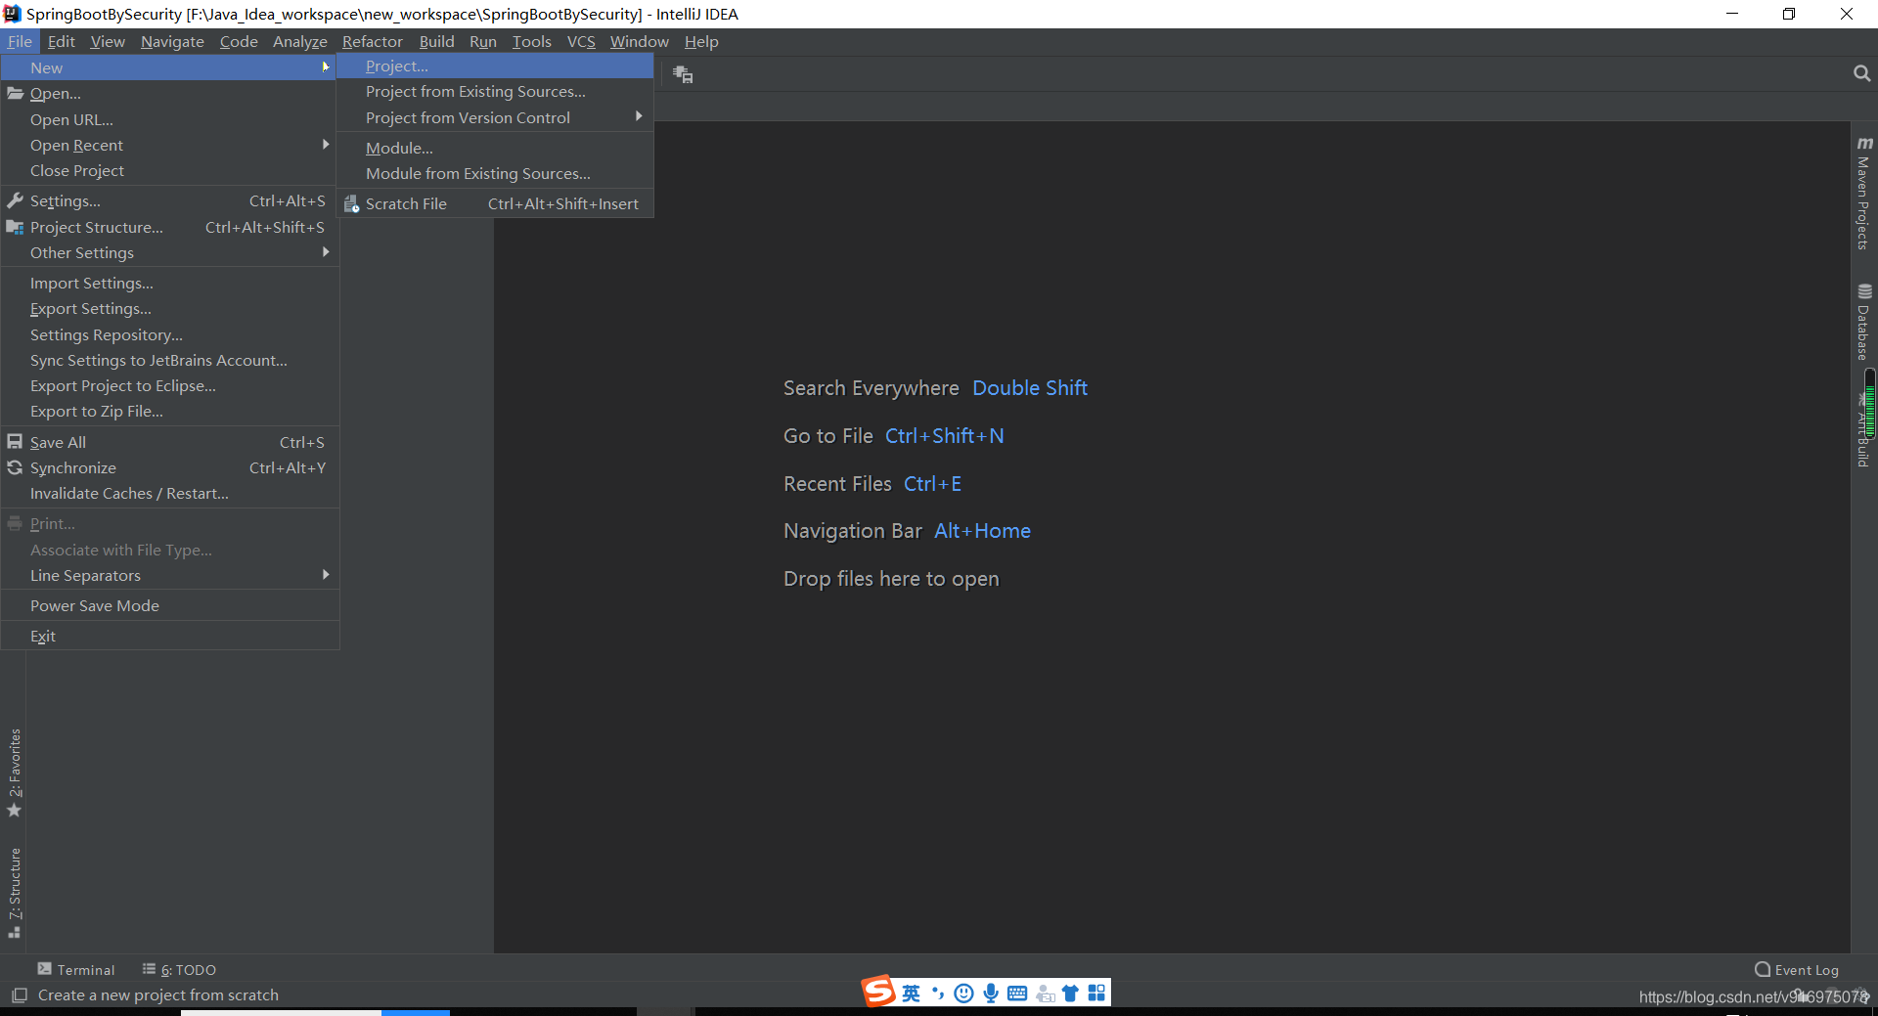This screenshot has width=1878, height=1016.
Task: Select Exit in the File menu
Action: tap(169, 636)
